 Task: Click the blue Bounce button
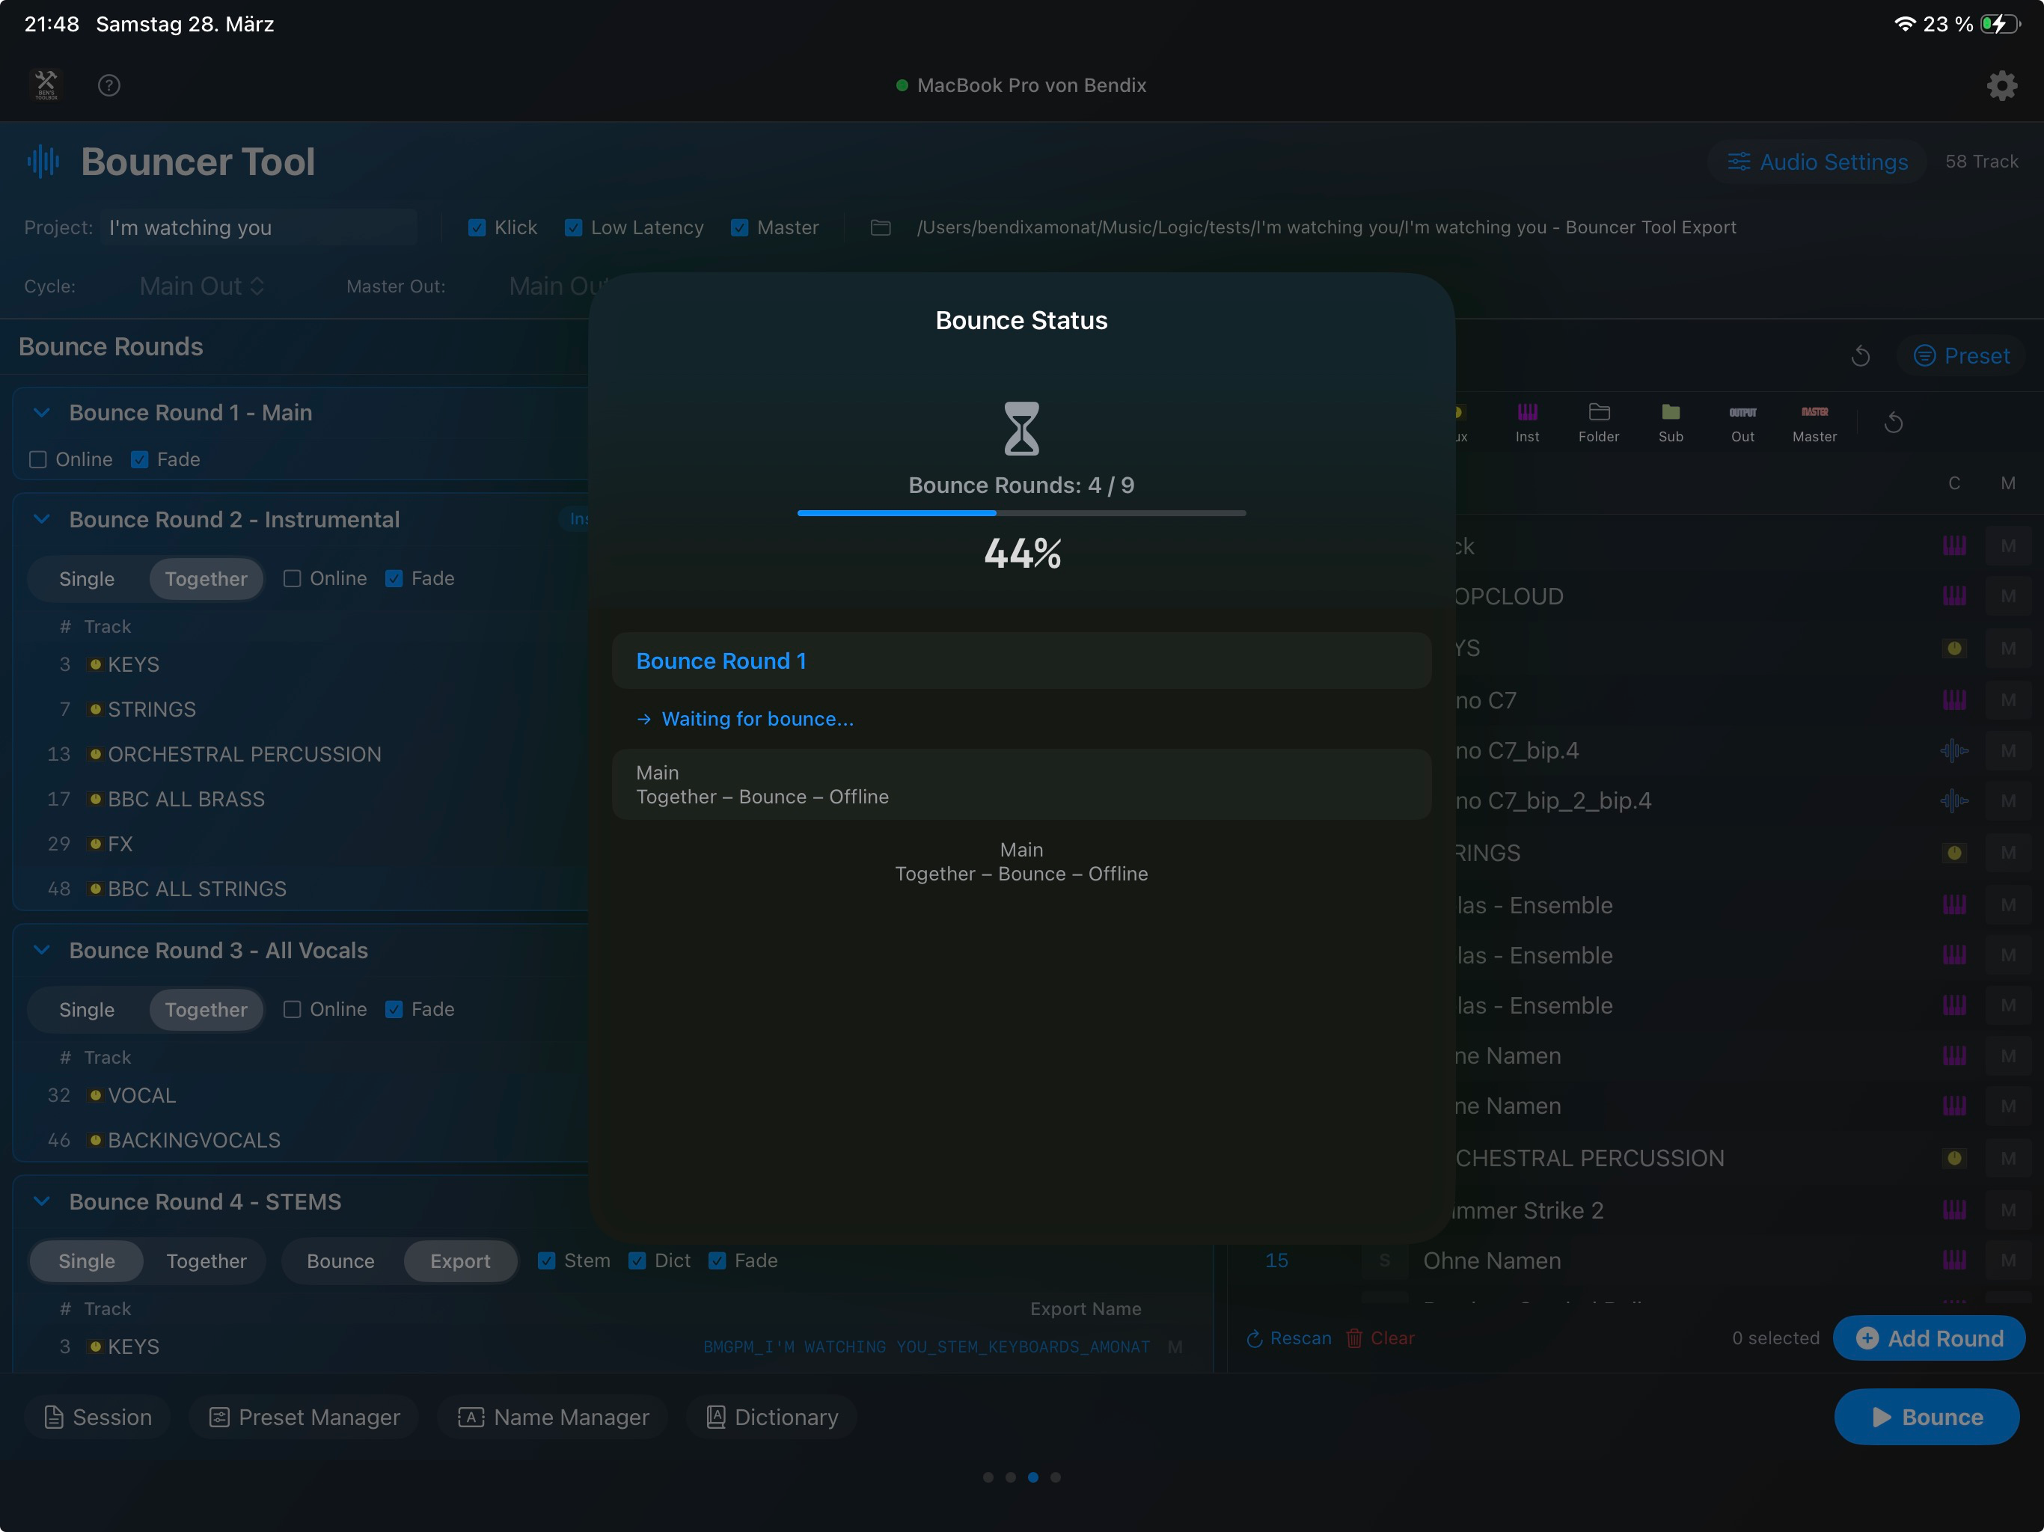tap(1927, 1417)
